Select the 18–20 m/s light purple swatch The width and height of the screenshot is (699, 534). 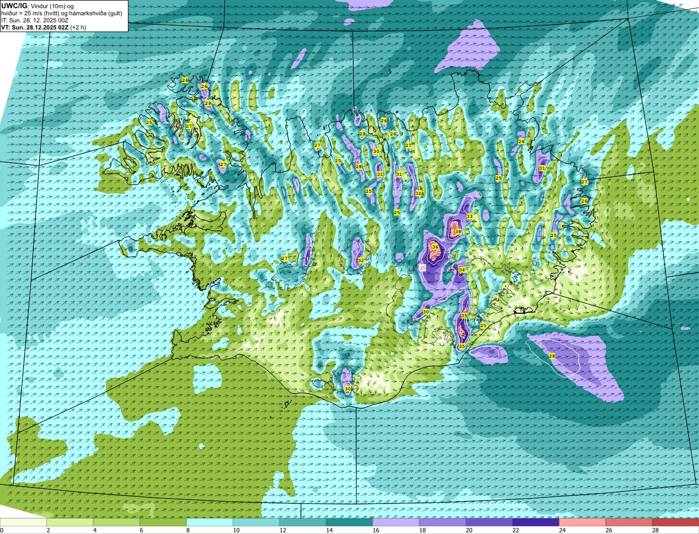[443, 522]
